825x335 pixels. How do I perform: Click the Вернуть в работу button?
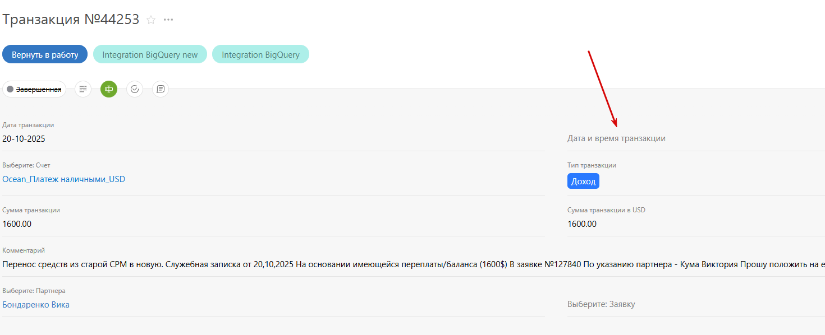(x=45, y=54)
